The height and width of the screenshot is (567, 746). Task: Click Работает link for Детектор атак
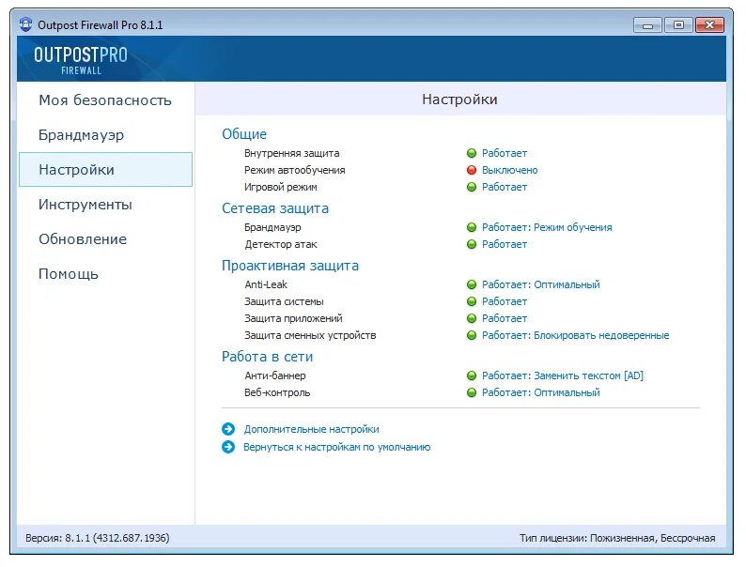(x=505, y=244)
